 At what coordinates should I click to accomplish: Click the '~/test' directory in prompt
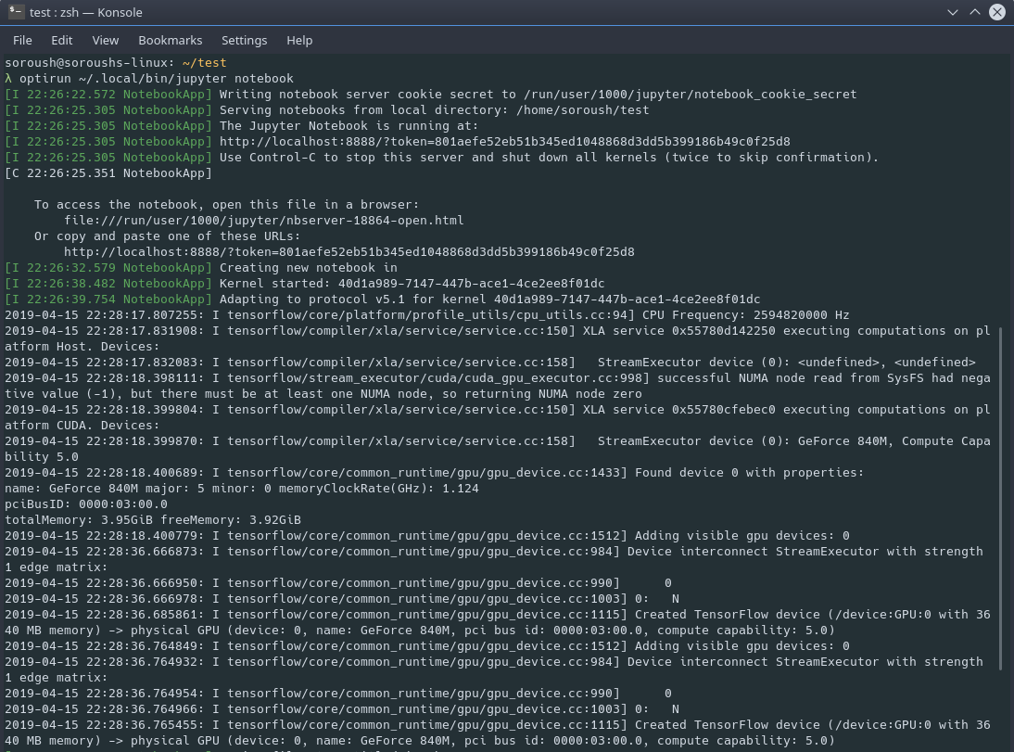point(204,63)
